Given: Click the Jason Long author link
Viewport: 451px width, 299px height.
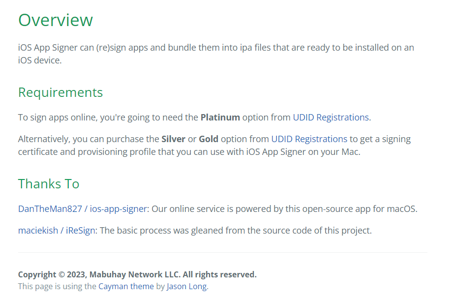Looking at the screenshot, I should pyautogui.click(x=187, y=286).
